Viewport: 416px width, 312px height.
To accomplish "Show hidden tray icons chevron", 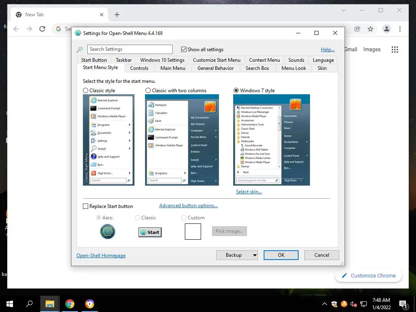I will click(324, 304).
